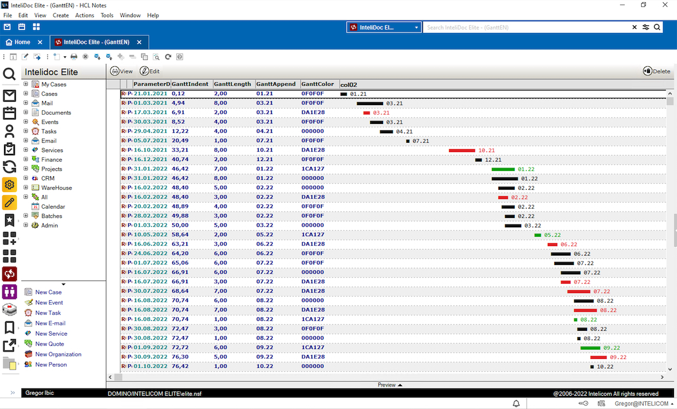The image size is (677, 409).
Task: Click the expand all (plus) toolbar icon
Action: [120, 56]
